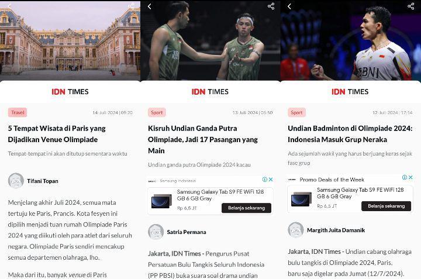This screenshot has height=279, width=421.
Task: Close the Samsung Indonesia ad
Action: pos(271,180)
